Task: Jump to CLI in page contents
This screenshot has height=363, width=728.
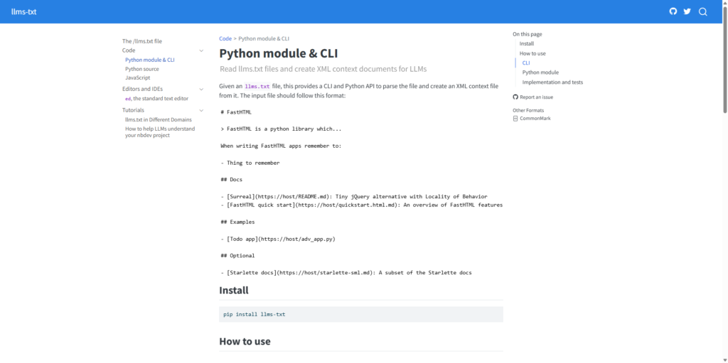Action: click(526, 63)
